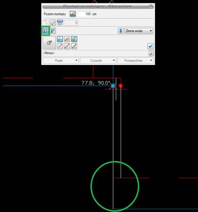
Task: Select the parallel pipes icon highlighted in green
Action: pyautogui.click(x=46, y=30)
